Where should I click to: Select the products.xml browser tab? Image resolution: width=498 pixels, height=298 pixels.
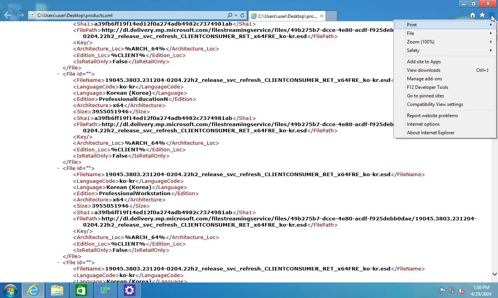point(287,16)
